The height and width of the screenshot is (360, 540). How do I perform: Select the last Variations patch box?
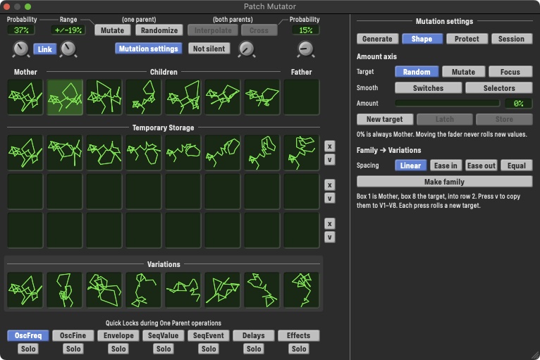tap(301, 290)
